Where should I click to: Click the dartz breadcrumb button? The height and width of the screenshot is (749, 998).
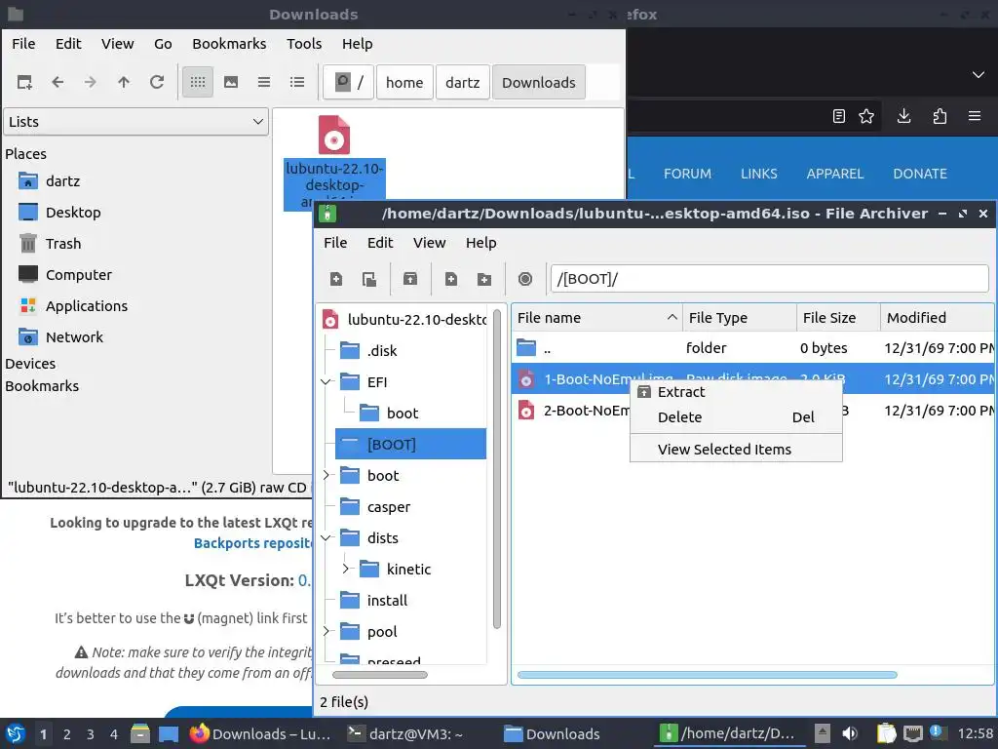[463, 82]
